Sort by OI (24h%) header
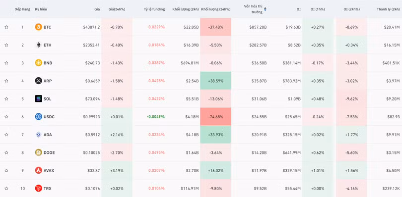Screen dimensions: 402x197 click(351, 9)
